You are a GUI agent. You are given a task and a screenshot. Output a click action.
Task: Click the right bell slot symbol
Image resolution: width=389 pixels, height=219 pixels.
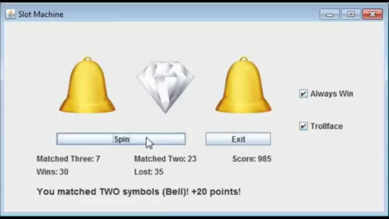tap(243, 85)
